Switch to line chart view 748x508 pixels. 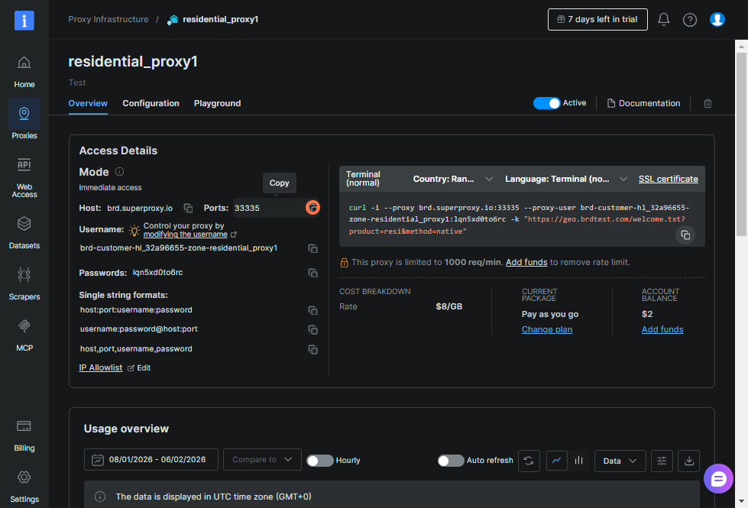point(557,461)
